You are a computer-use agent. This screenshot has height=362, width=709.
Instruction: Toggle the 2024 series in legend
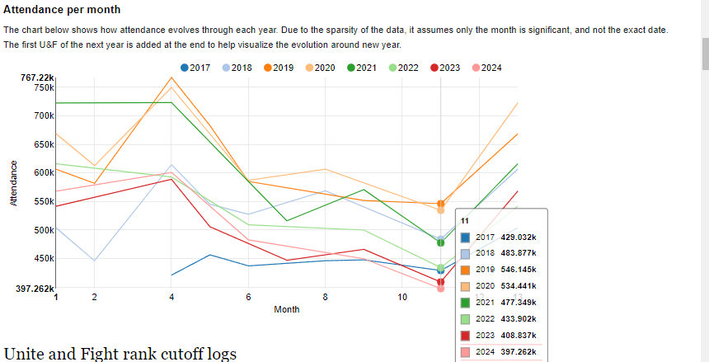click(x=486, y=68)
